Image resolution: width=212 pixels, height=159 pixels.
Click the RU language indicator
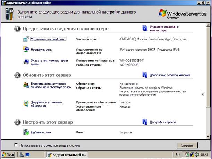coord(177,155)
